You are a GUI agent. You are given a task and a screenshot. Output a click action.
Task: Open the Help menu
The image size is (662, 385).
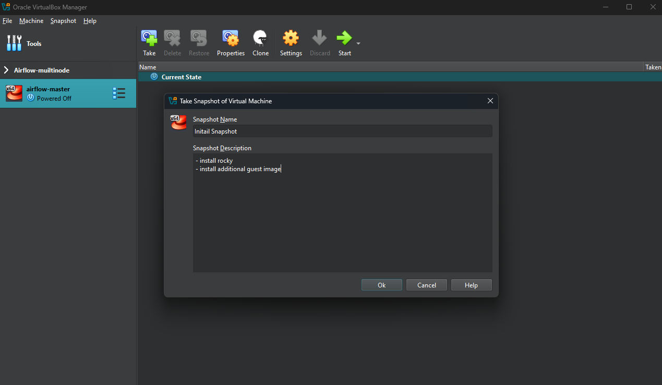(90, 21)
